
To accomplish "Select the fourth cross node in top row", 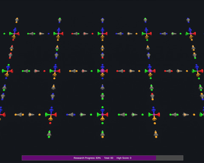I will [147, 34].
